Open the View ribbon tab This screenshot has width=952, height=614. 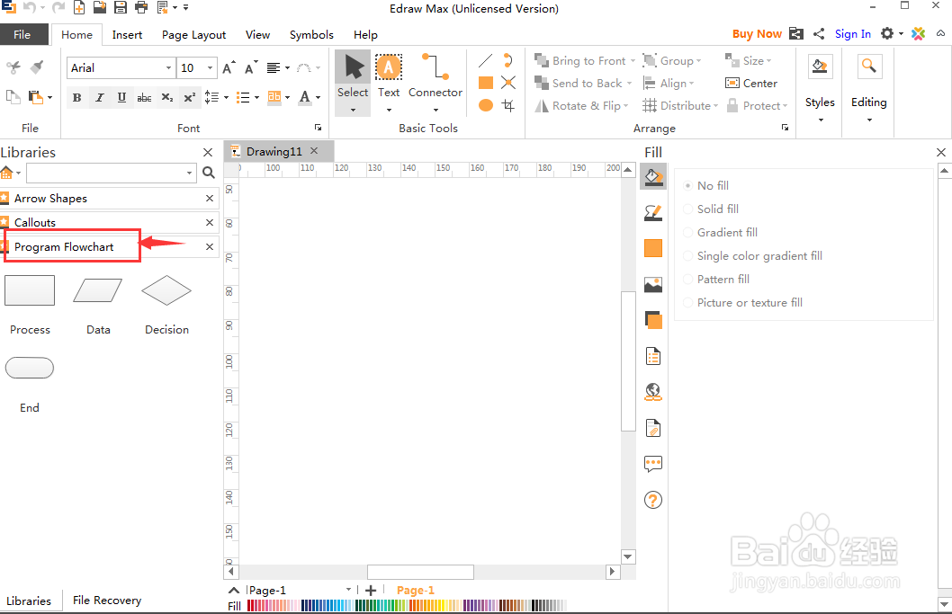pyautogui.click(x=257, y=34)
